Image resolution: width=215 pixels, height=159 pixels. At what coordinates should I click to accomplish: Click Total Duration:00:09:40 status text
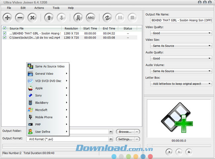point(39,153)
